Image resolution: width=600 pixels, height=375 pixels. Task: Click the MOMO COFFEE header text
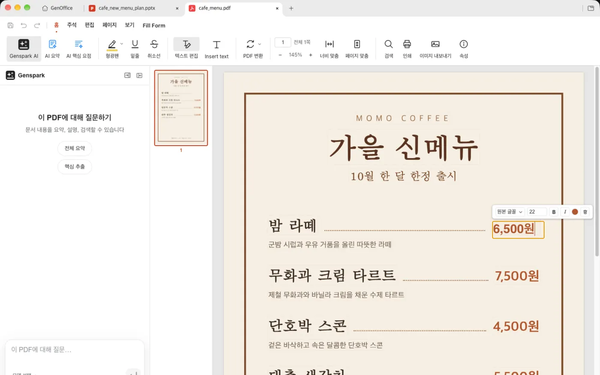pos(402,118)
